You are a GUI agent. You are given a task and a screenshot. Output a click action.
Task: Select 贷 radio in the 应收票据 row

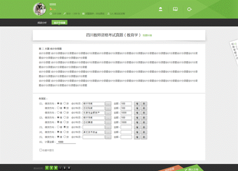(x=65, y=122)
